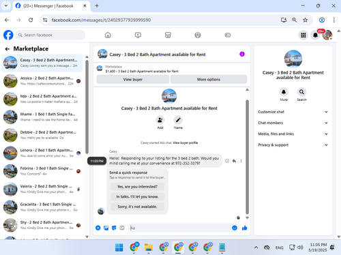Open the Groups icon in top navigation
The image size is (341, 255).
[198, 35]
